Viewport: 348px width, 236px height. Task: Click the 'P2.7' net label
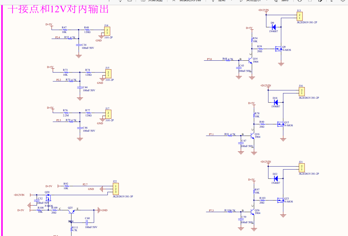point(85,184)
